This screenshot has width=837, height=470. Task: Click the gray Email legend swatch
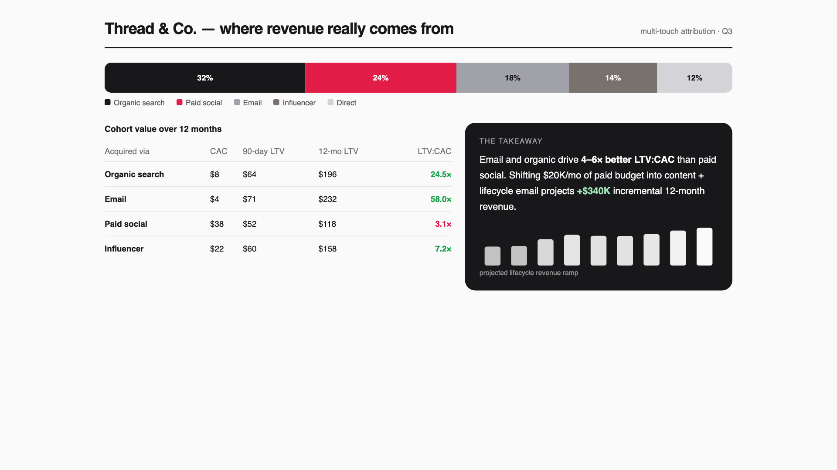237,102
